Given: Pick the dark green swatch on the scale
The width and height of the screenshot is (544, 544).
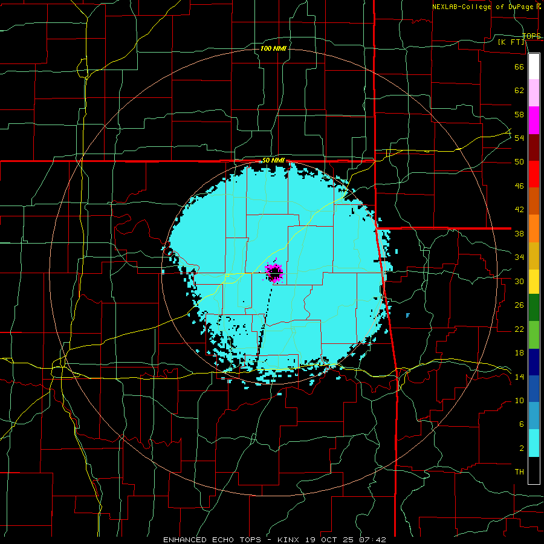Looking at the screenshot, I should [534, 308].
